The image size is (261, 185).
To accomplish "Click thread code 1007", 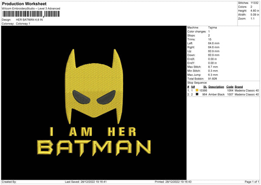I will coord(230,95).
